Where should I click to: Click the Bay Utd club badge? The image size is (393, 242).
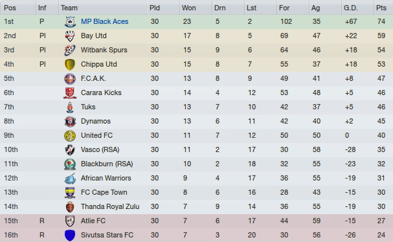click(70, 36)
